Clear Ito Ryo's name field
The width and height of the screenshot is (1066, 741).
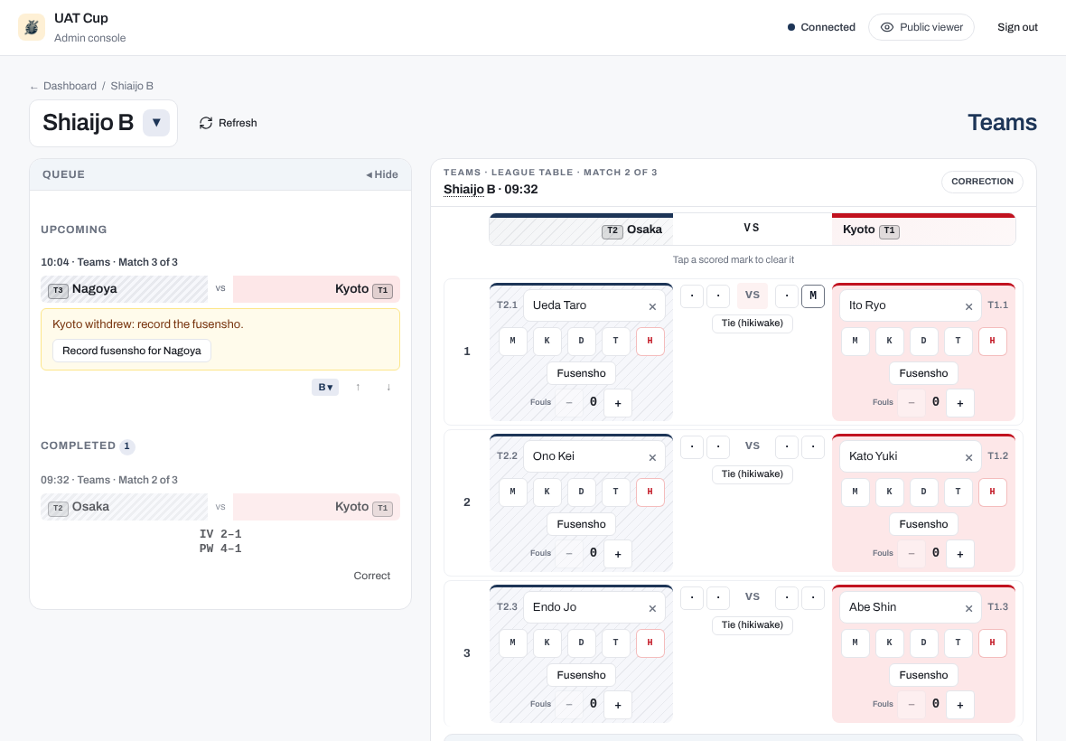(968, 306)
